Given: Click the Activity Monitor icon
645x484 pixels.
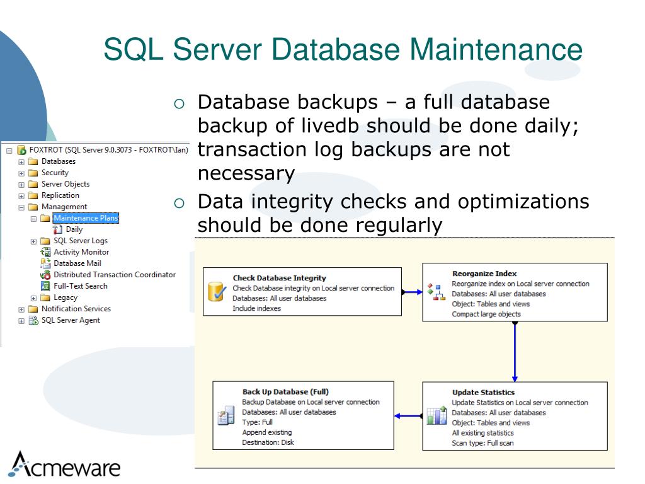Looking at the screenshot, I should tap(45, 252).
